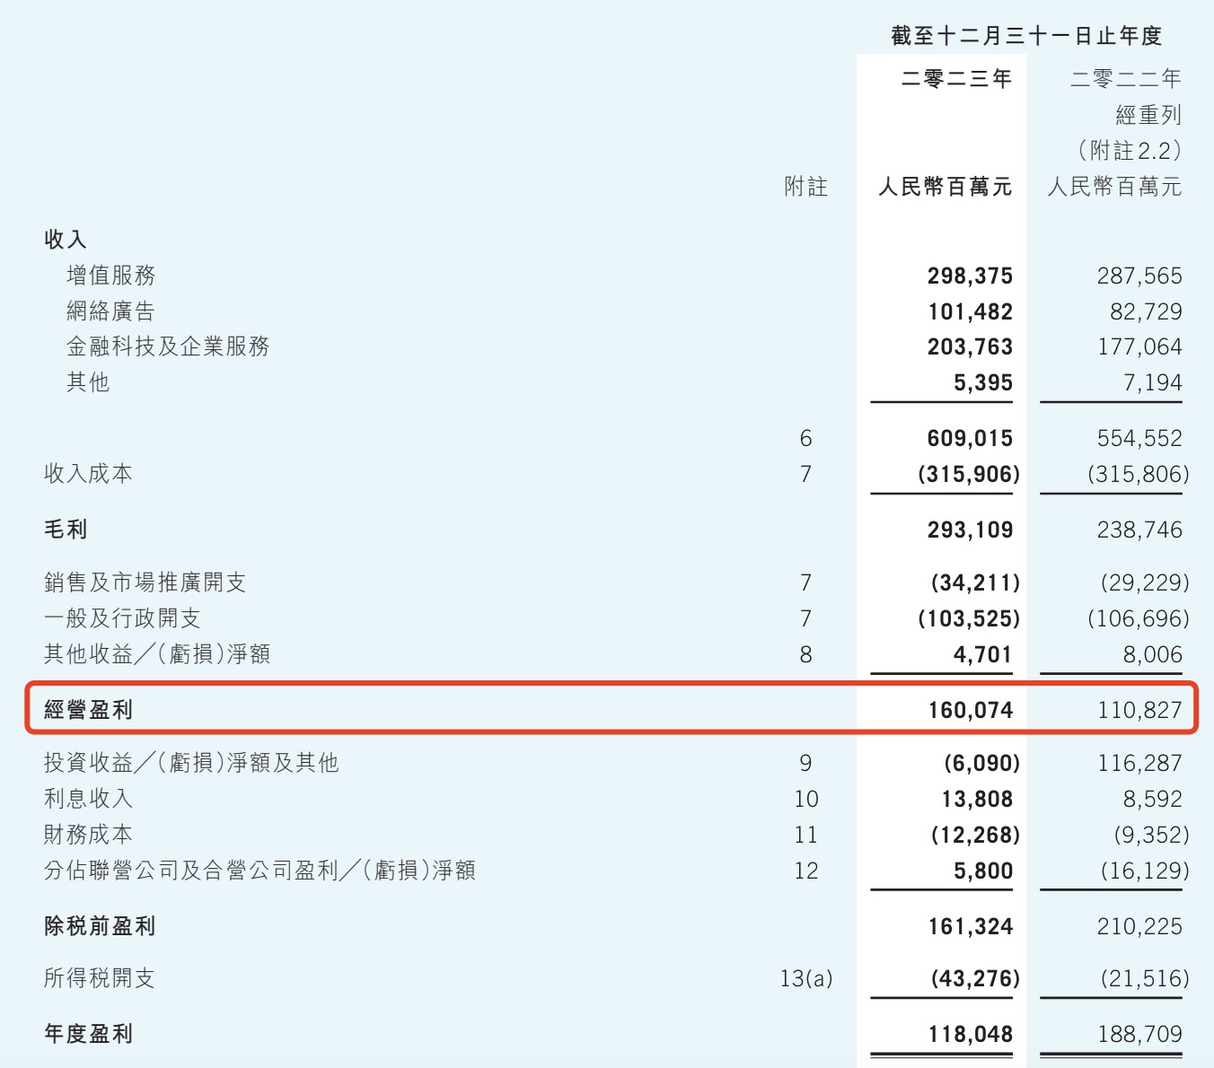The width and height of the screenshot is (1214, 1068).
Task: Select 2023 網絡廣告 value 101,482
Action: (970, 311)
